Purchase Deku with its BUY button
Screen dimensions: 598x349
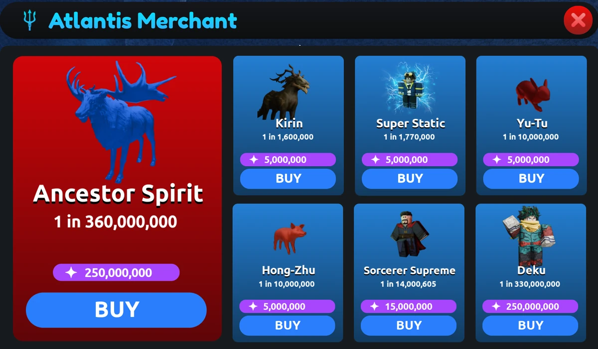[x=530, y=326]
